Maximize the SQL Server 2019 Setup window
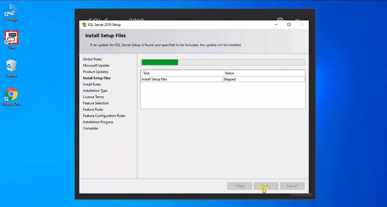This screenshot has width=387, height=207. pos(289,25)
